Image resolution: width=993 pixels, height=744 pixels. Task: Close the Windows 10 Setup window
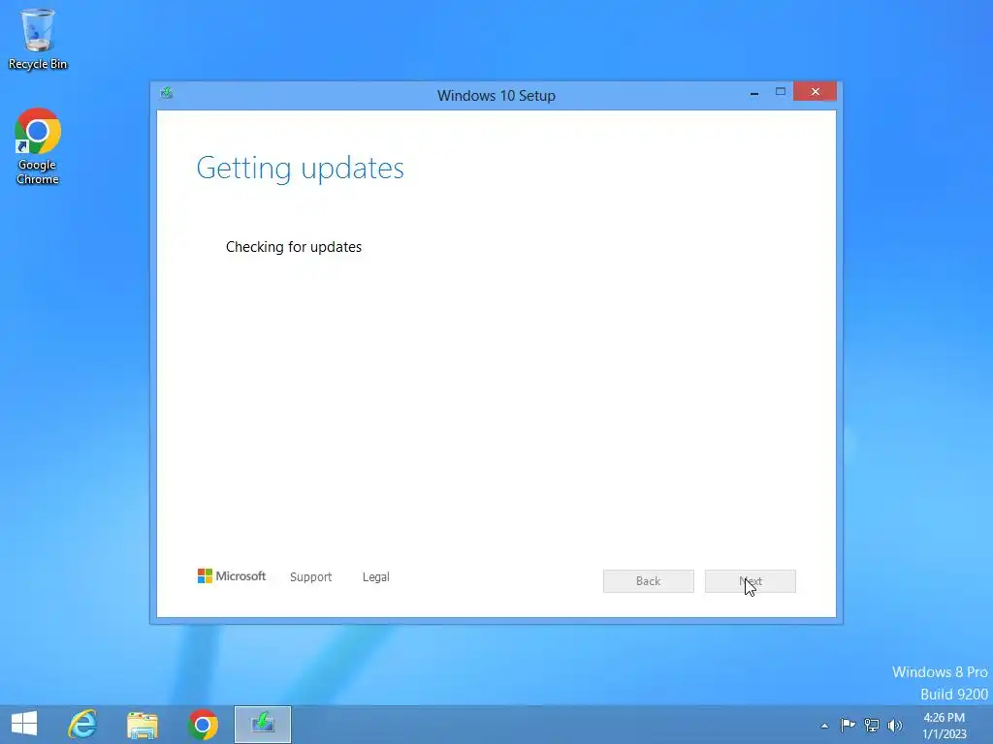pyautogui.click(x=815, y=92)
